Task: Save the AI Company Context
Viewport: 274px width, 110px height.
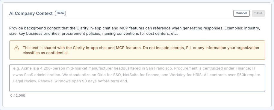Action: (x=258, y=13)
